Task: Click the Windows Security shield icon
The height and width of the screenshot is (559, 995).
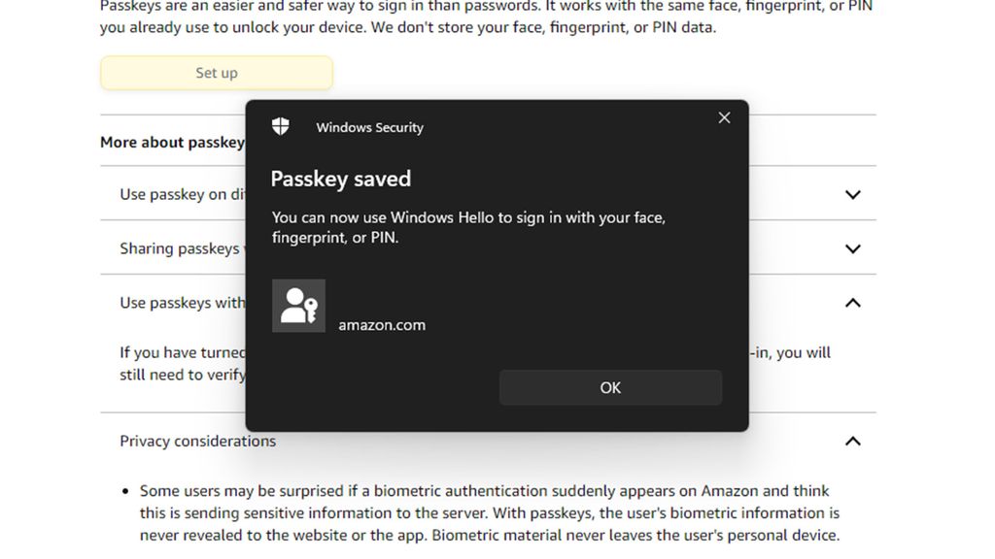Action: 280,126
